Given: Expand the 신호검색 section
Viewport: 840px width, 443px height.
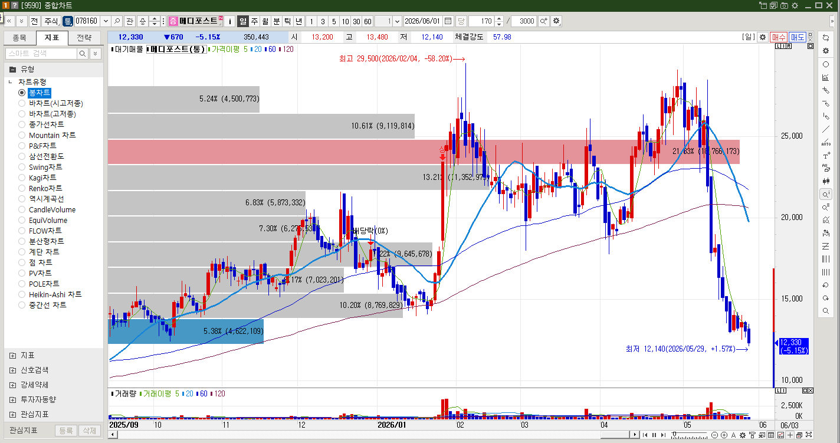Looking at the screenshot, I should pyautogui.click(x=12, y=370).
